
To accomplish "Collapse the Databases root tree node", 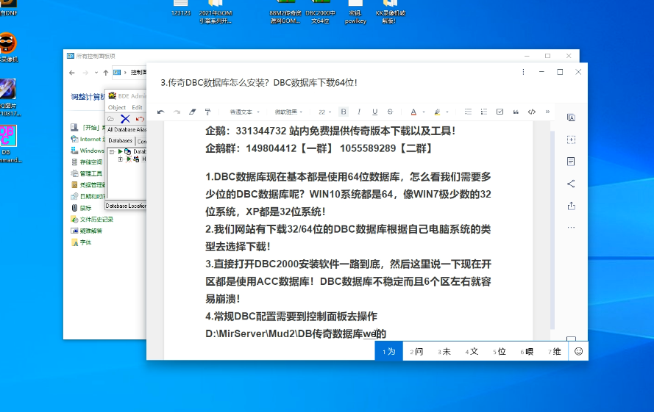I will click(x=112, y=151).
